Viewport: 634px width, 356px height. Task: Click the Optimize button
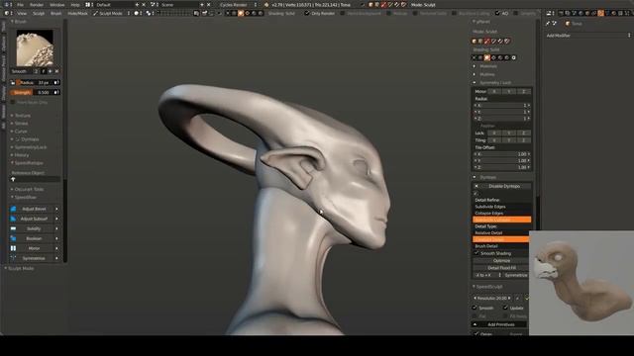pyautogui.click(x=501, y=261)
